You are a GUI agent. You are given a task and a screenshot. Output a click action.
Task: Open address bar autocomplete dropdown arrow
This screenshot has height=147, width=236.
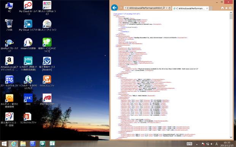point(167,8)
